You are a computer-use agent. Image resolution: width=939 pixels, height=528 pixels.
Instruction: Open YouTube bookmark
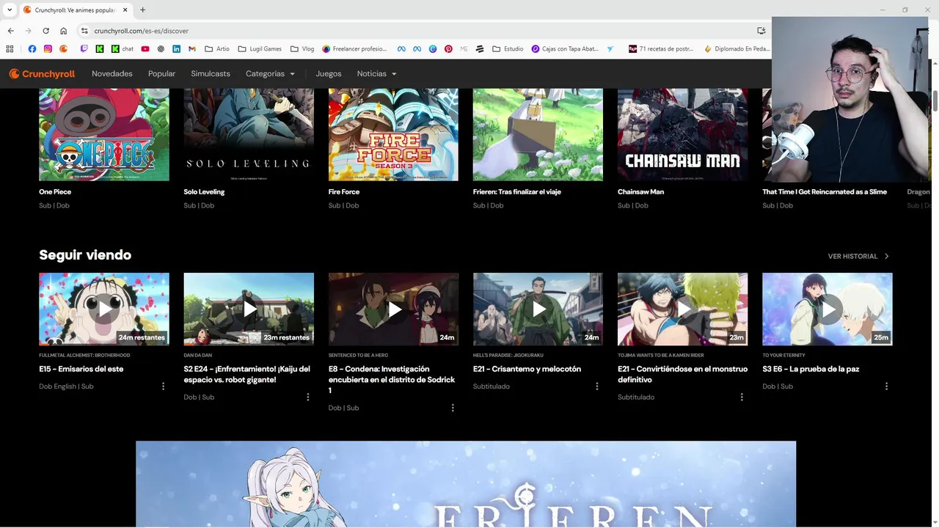click(145, 49)
